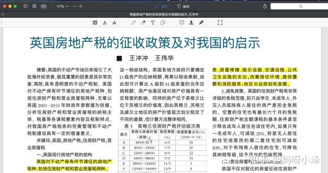Select the shapes tool

coord(163,23)
